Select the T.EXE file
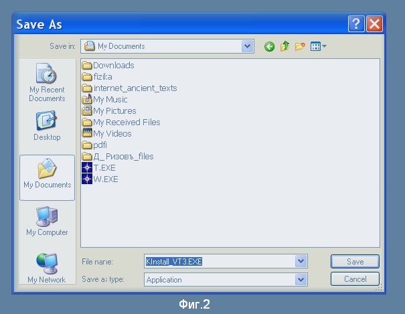 coord(104,167)
